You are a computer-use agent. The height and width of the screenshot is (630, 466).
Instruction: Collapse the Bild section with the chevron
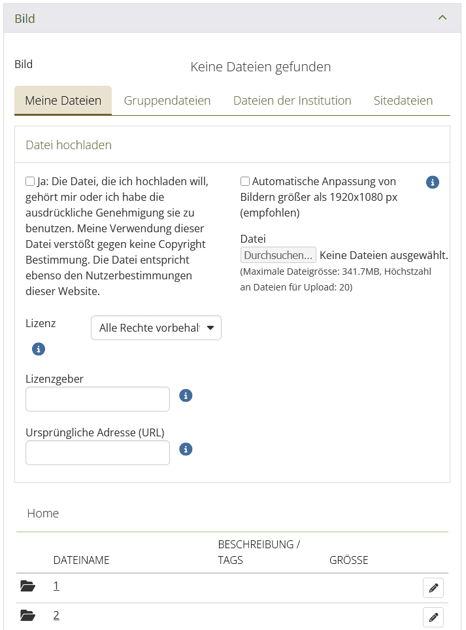click(442, 18)
